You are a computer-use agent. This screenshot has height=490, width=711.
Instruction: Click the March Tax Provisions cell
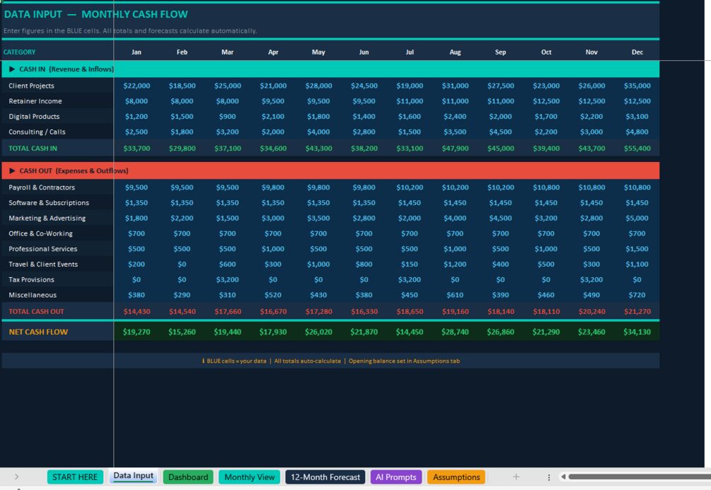227,280
